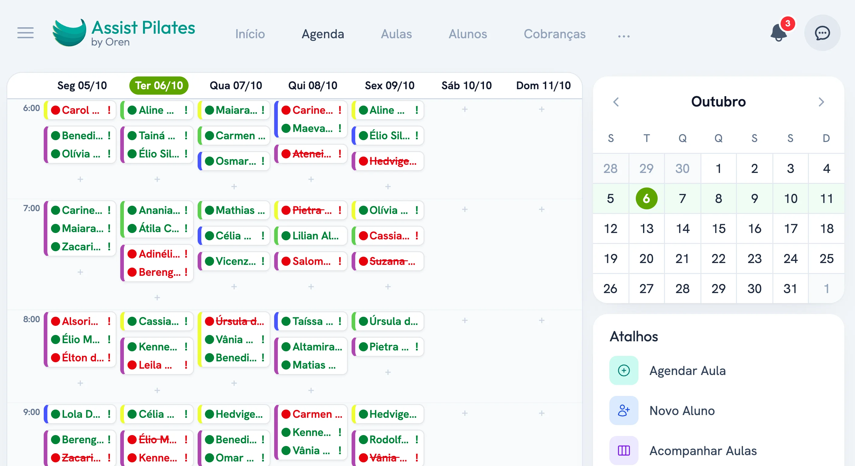Click the Novo Aluno person icon
The width and height of the screenshot is (855, 466).
(x=624, y=410)
